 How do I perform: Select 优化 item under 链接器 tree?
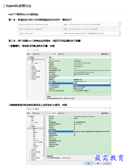[x=34, y=138]
